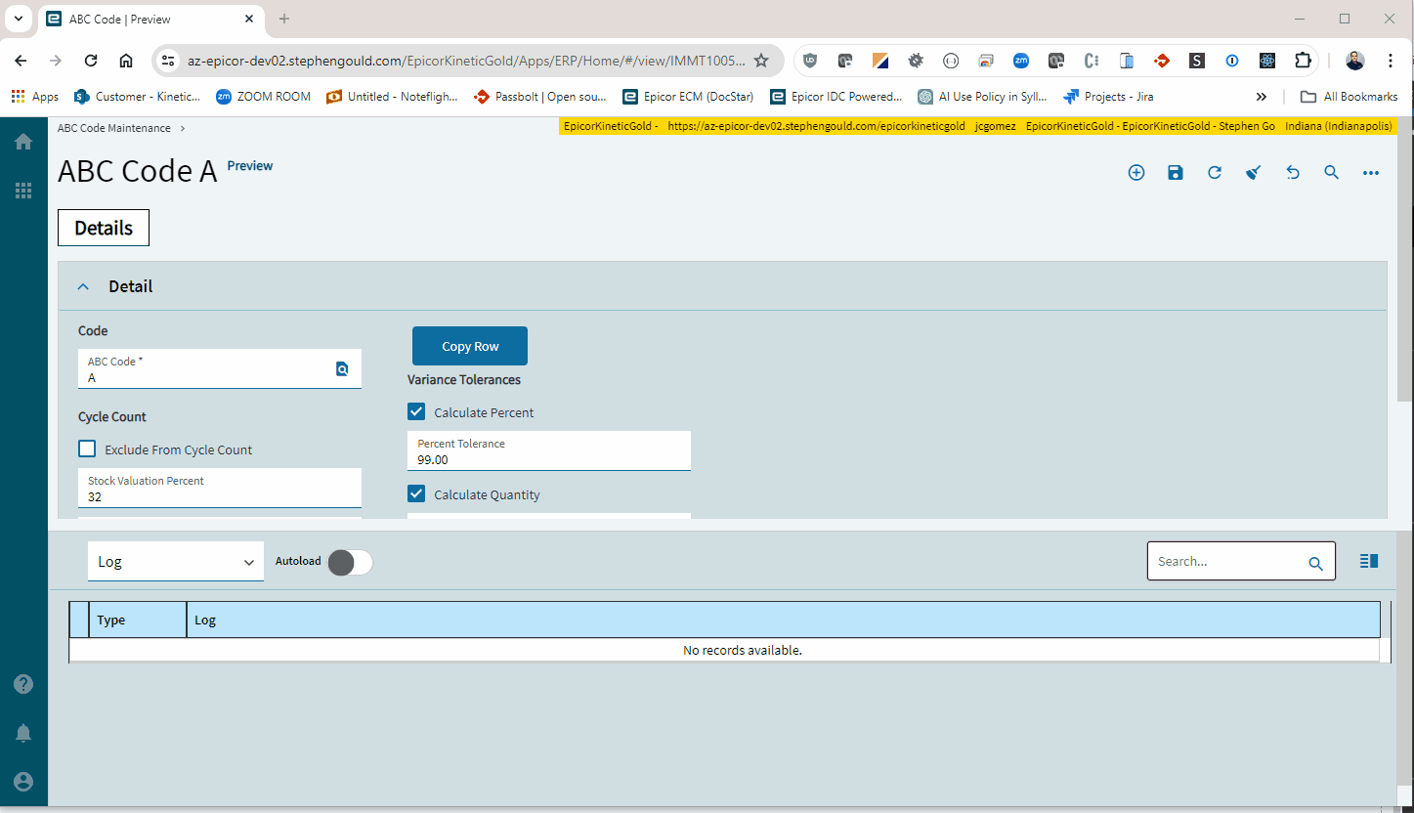Open the apps menu in the sidebar
This screenshot has height=813, width=1414.
[x=23, y=190]
